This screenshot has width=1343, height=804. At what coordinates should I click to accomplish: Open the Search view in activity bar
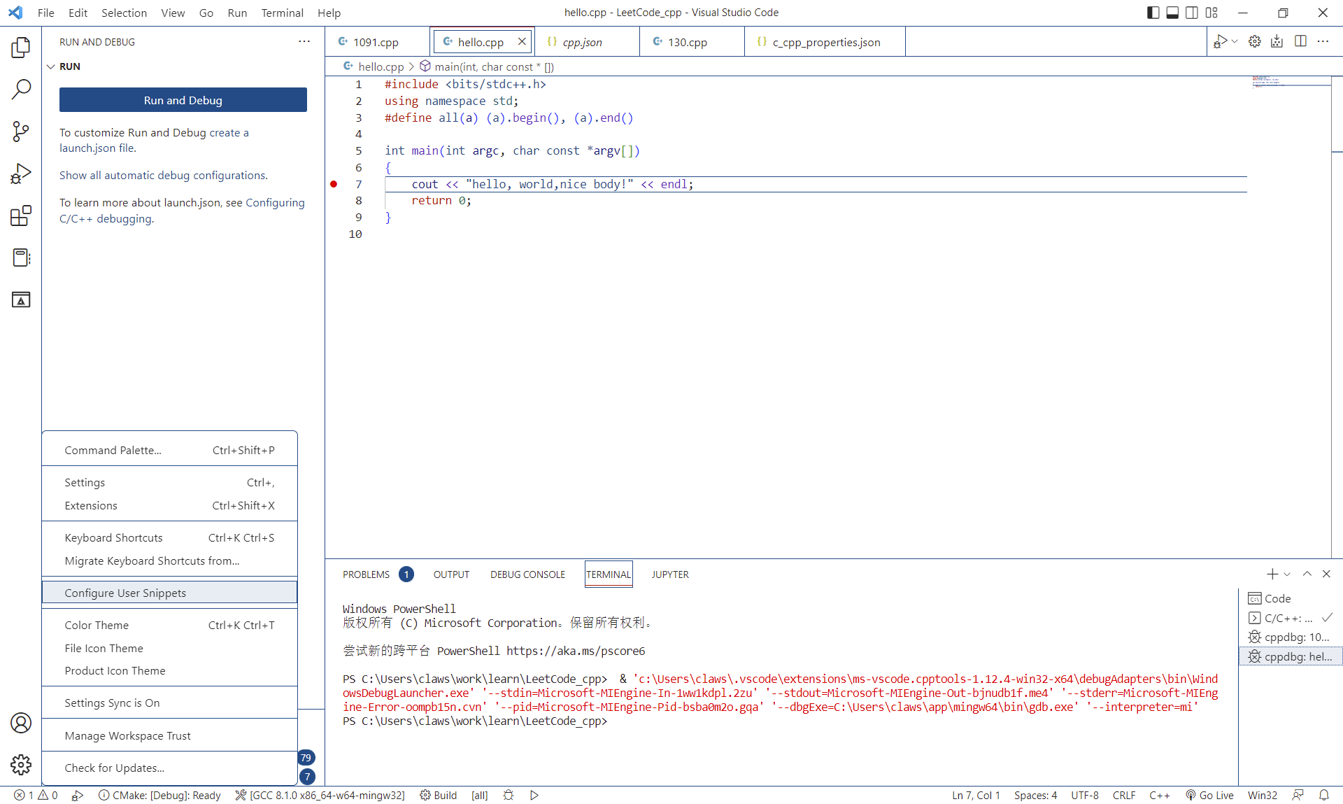point(21,90)
